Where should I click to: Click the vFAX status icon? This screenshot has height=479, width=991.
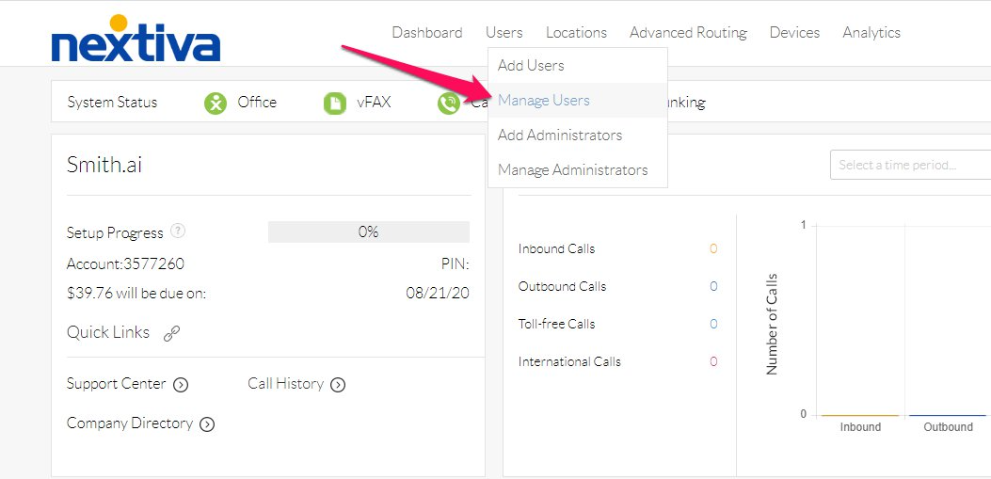click(x=335, y=103)
